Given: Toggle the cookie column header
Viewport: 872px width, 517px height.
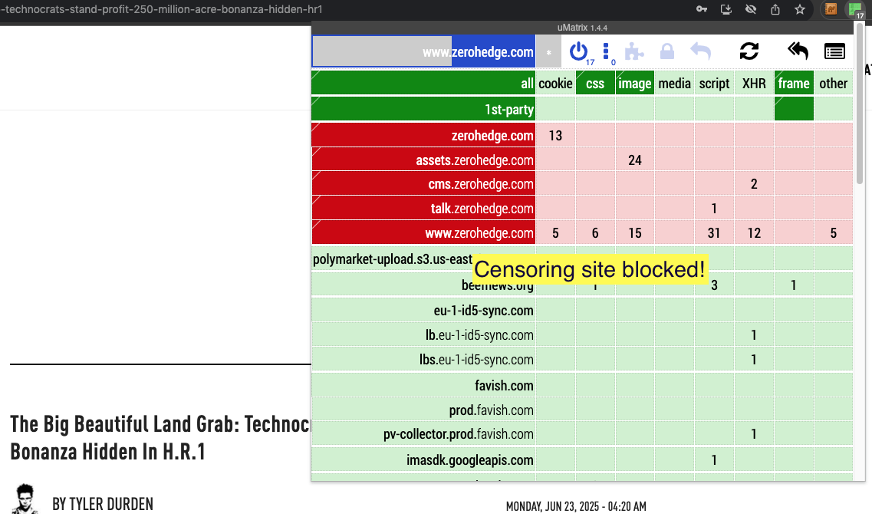Looking at the screenshot, I should tap(555, 83).
